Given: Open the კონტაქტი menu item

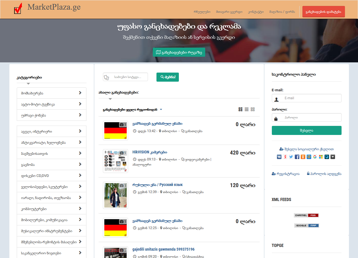Looking at the screenshot, I should [256, 12].
